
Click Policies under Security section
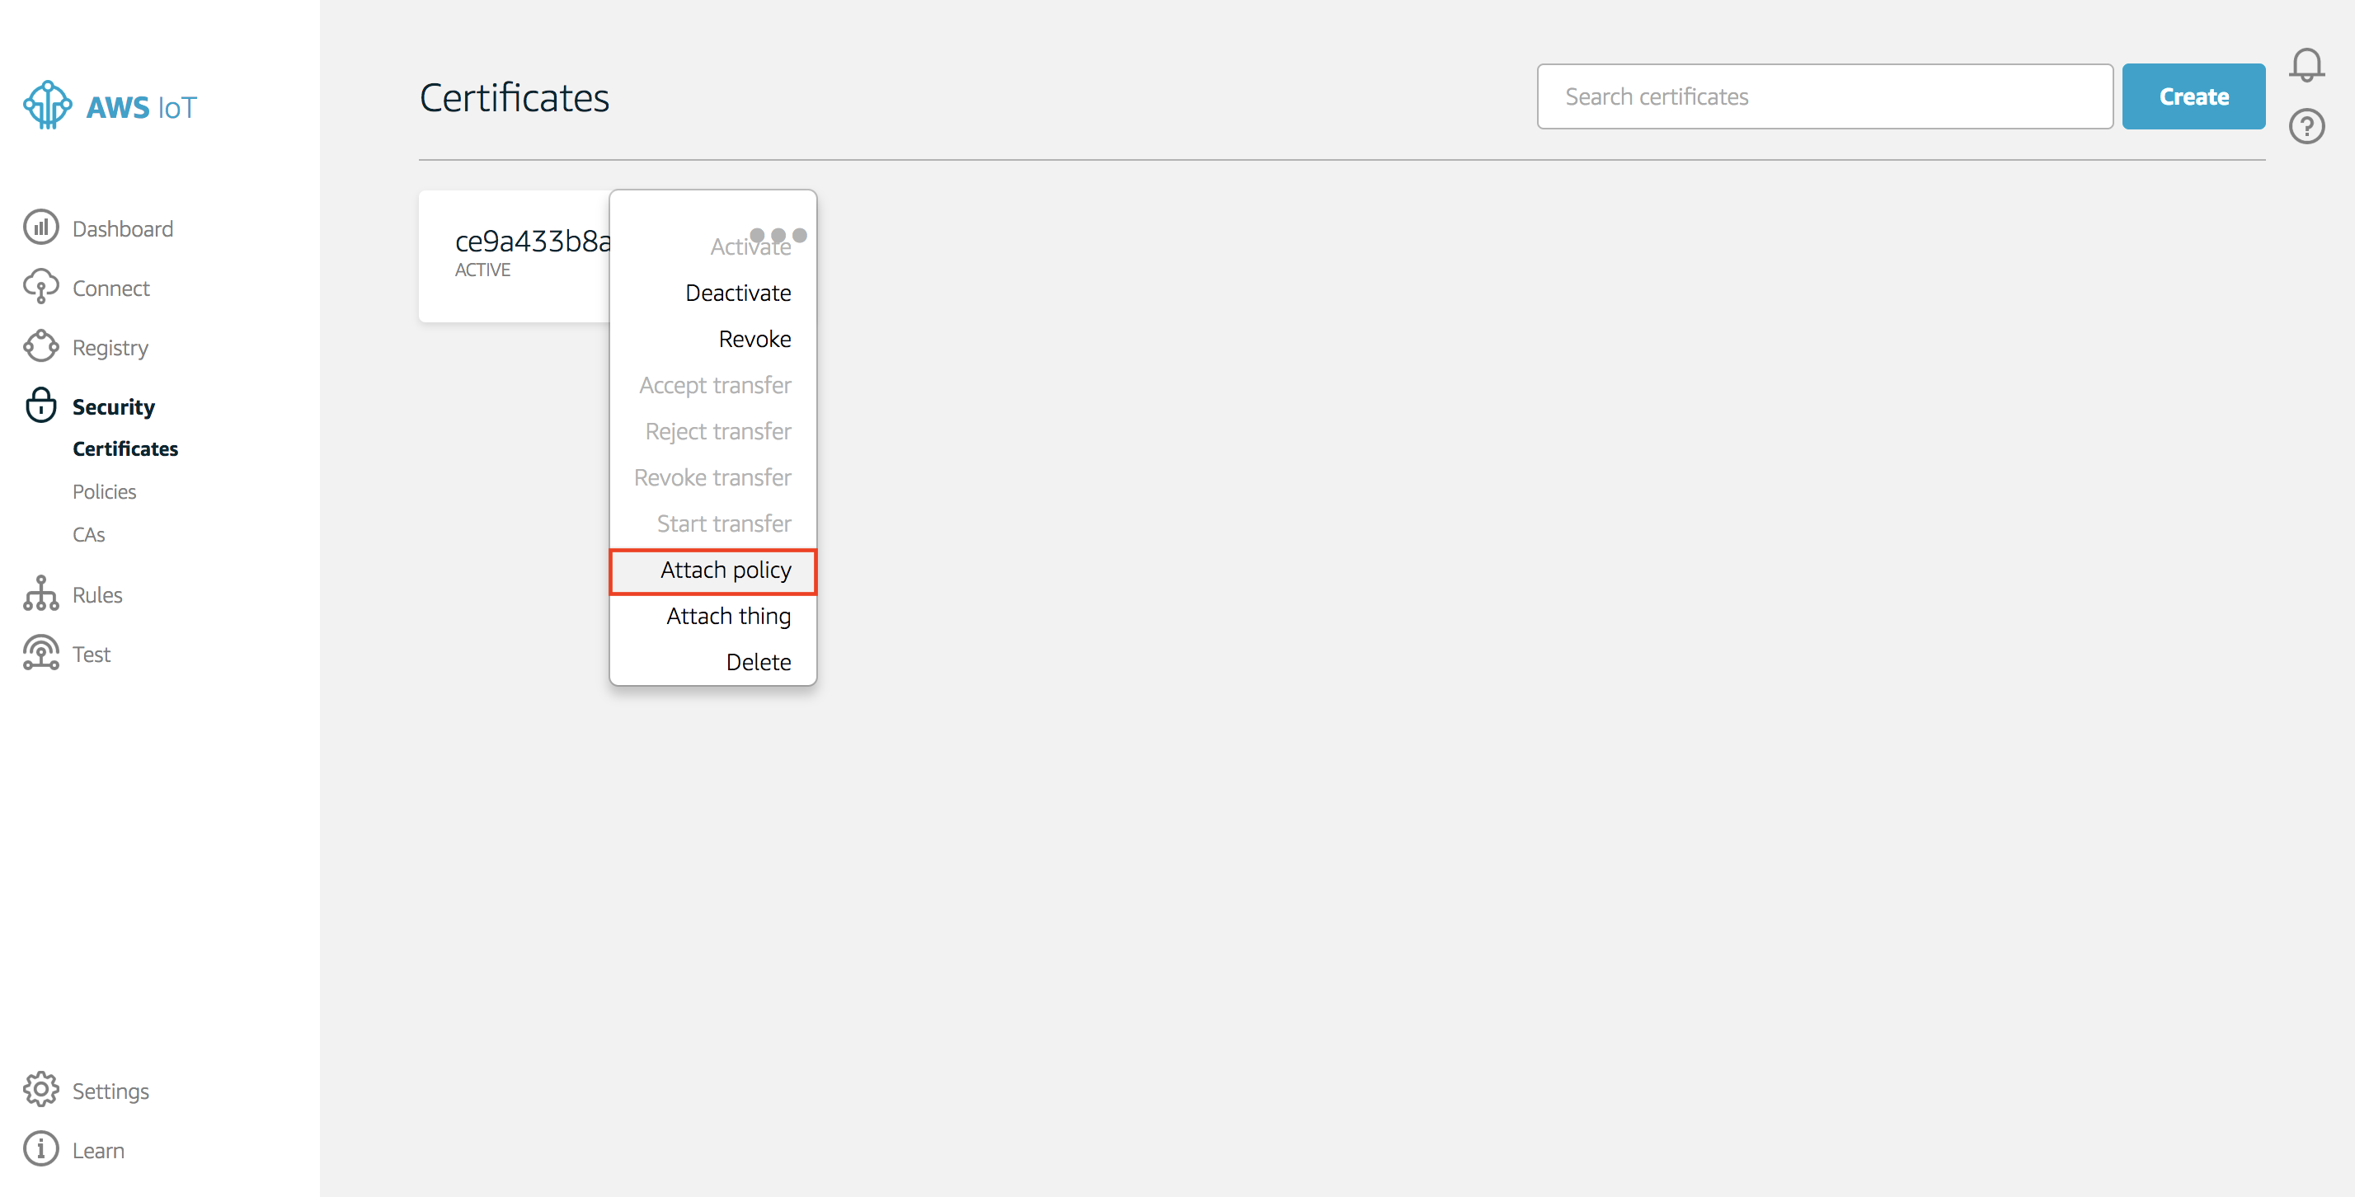point(104,491)
